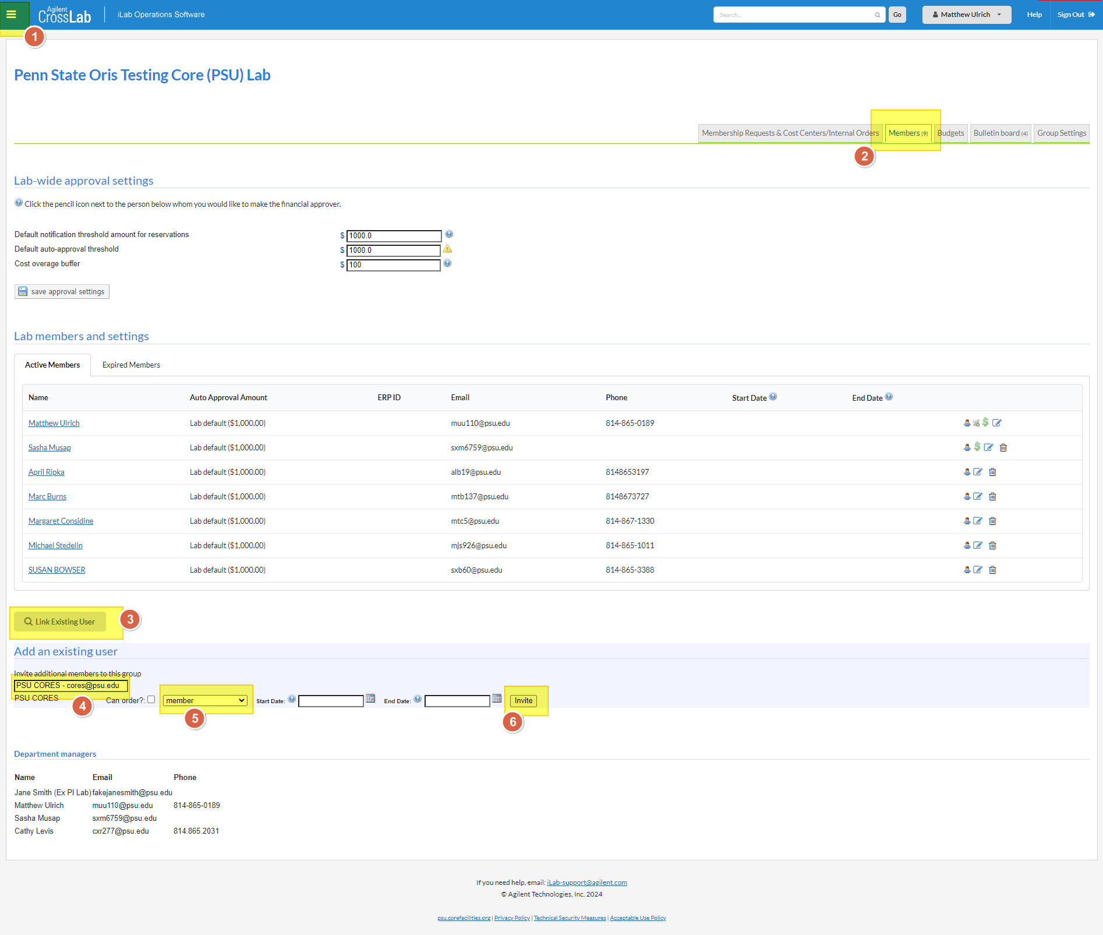Click the Invite button
The image size is (1103, 935).
click(524, 701)
